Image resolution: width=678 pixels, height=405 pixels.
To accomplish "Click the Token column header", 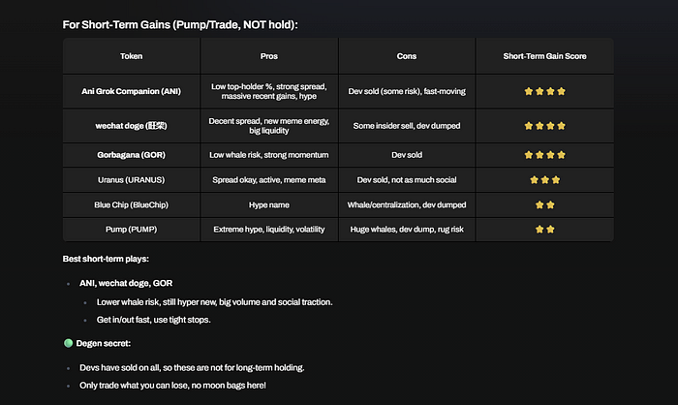I will [132, 56].
